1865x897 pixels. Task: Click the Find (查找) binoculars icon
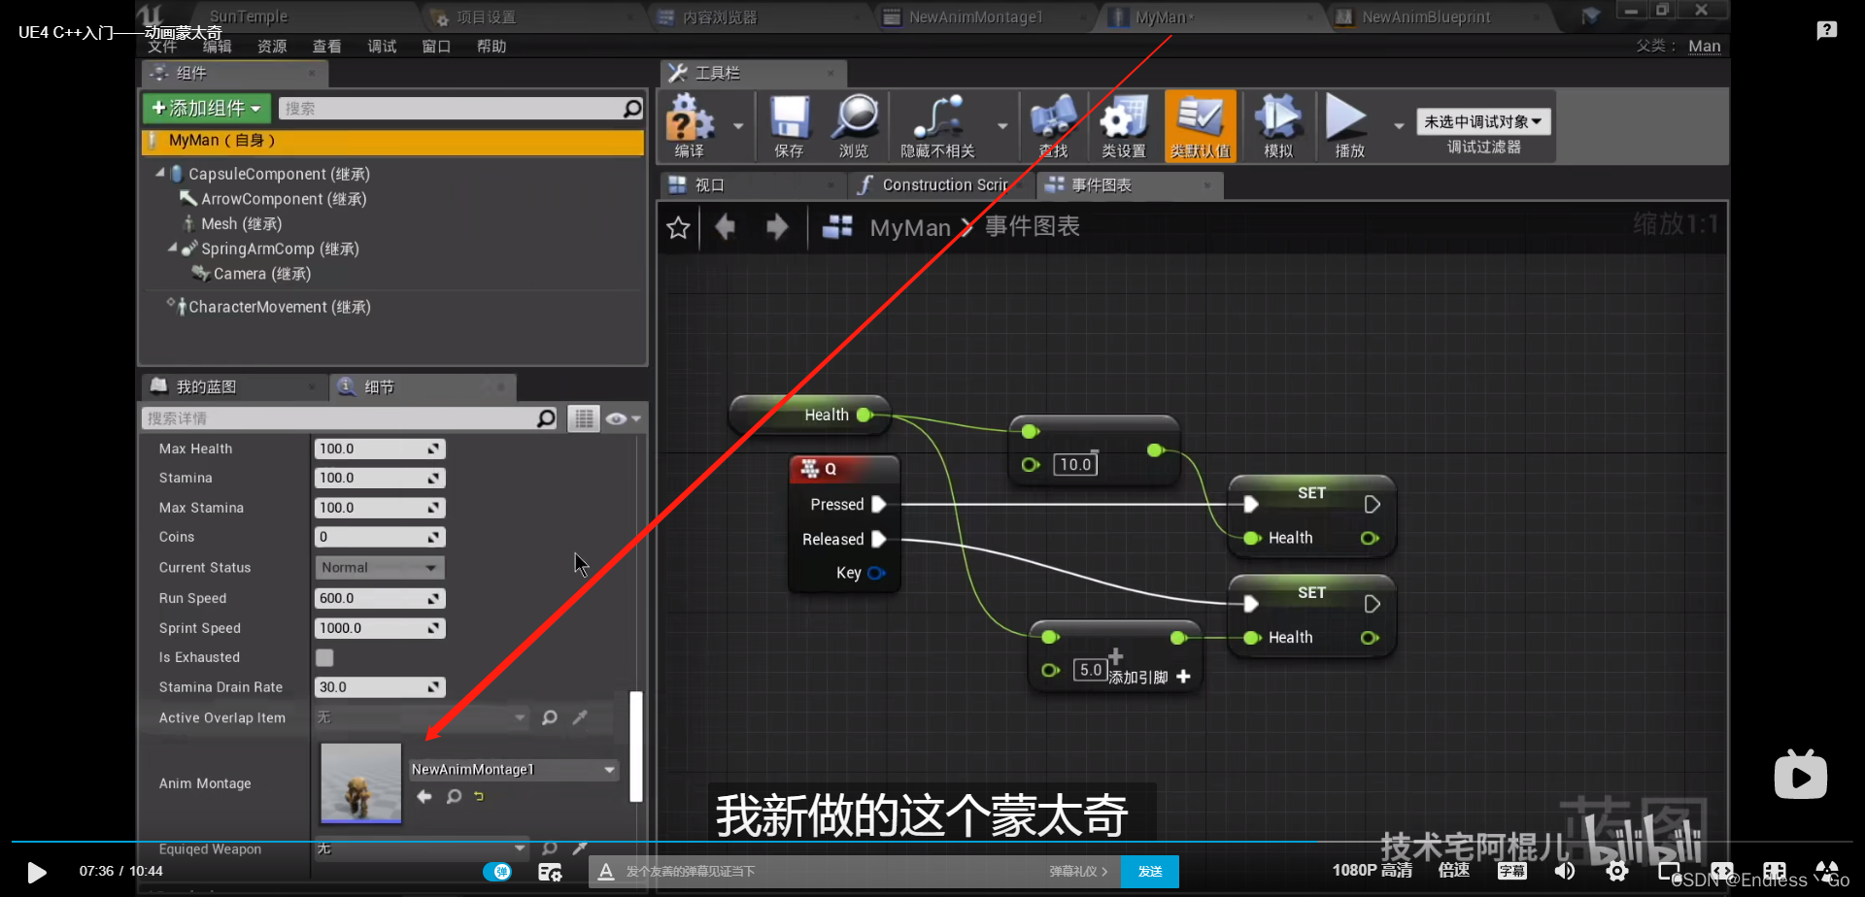1054,118
